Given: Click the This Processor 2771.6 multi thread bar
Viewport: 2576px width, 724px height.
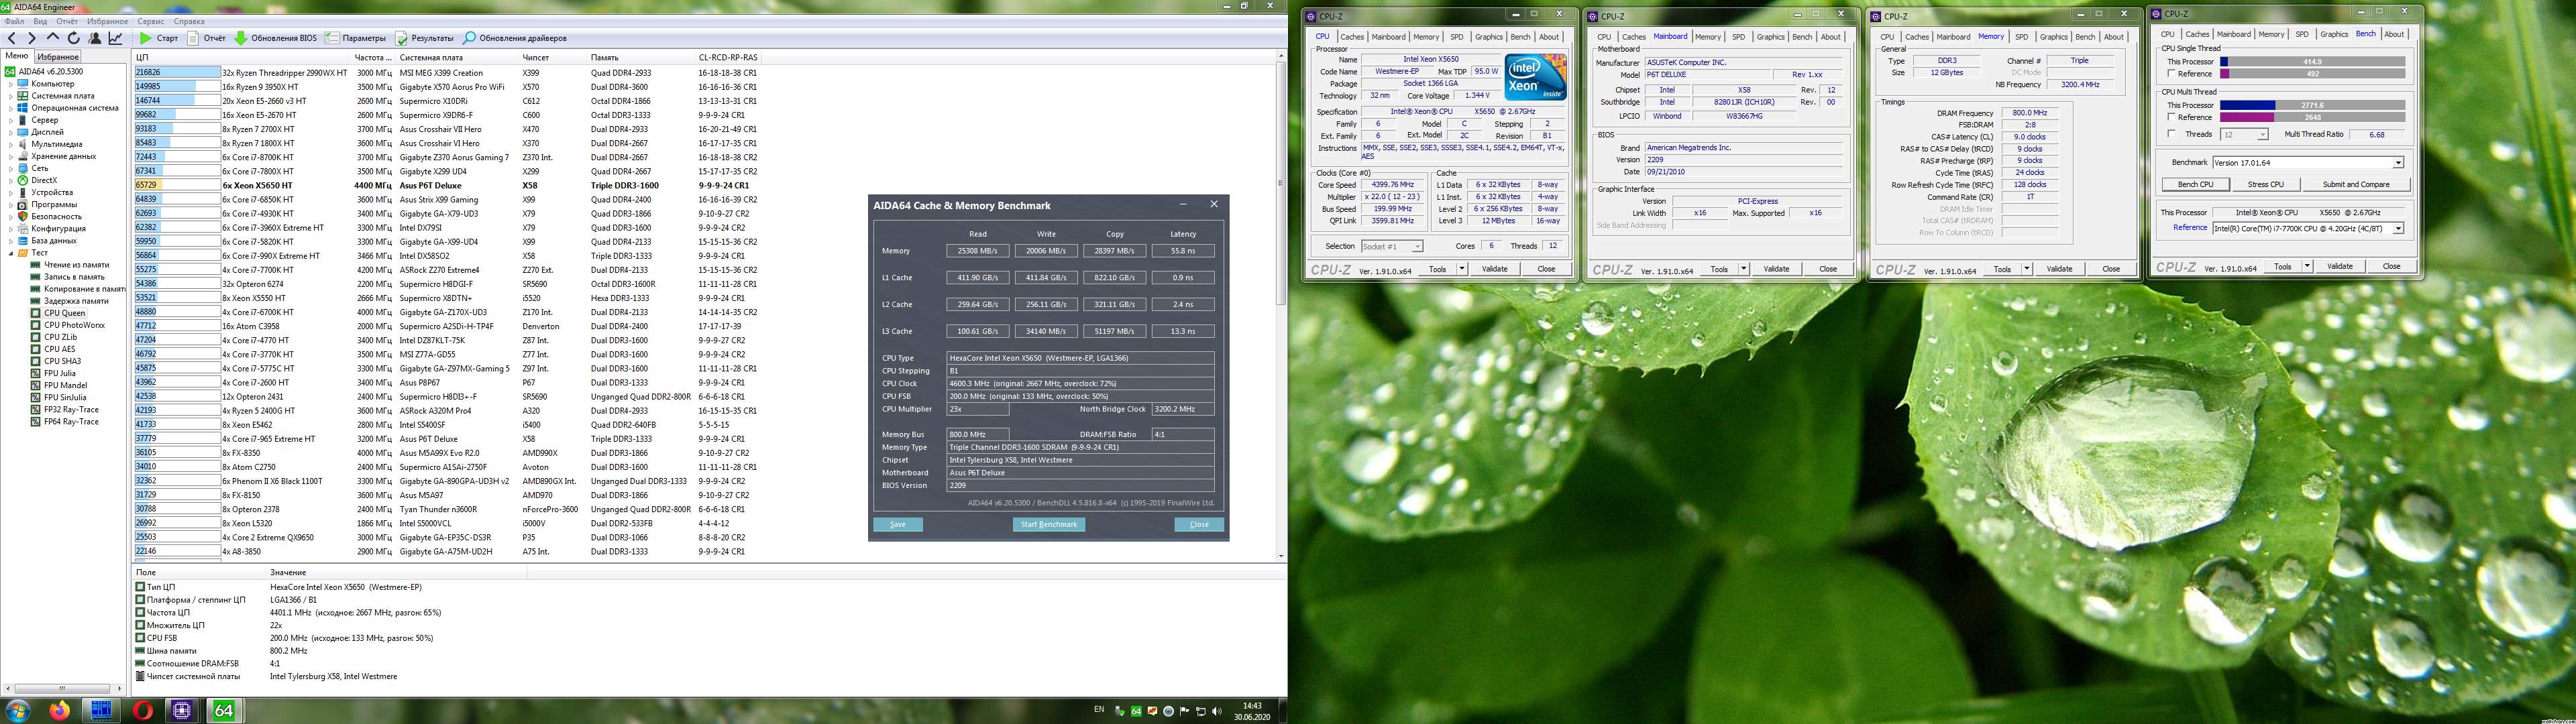Looking at the screenshot, I should pos(2312,105).
